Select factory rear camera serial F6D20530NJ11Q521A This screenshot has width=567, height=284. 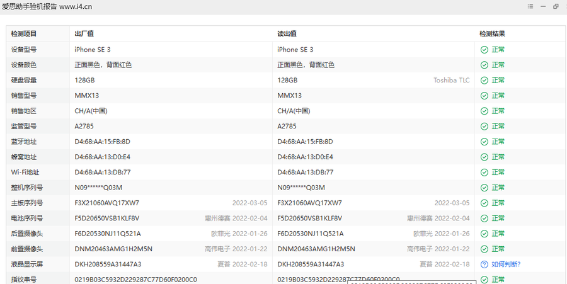tap(108, 234)
